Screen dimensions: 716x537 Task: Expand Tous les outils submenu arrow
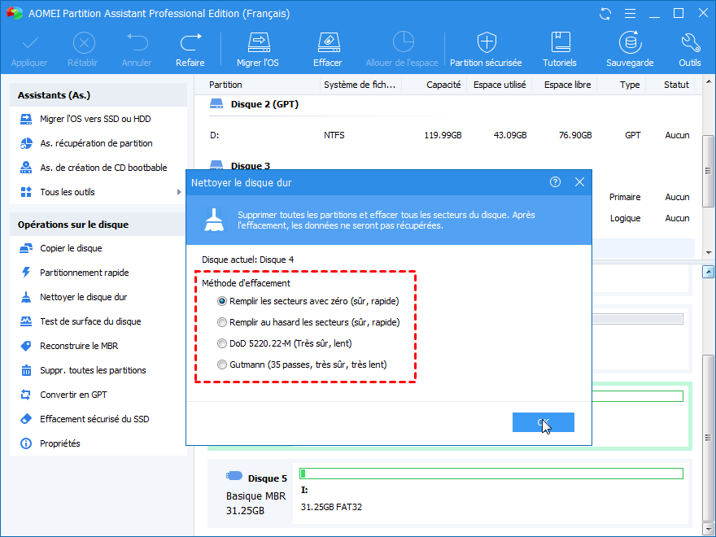pyautogui.click(x=179, y=192)
